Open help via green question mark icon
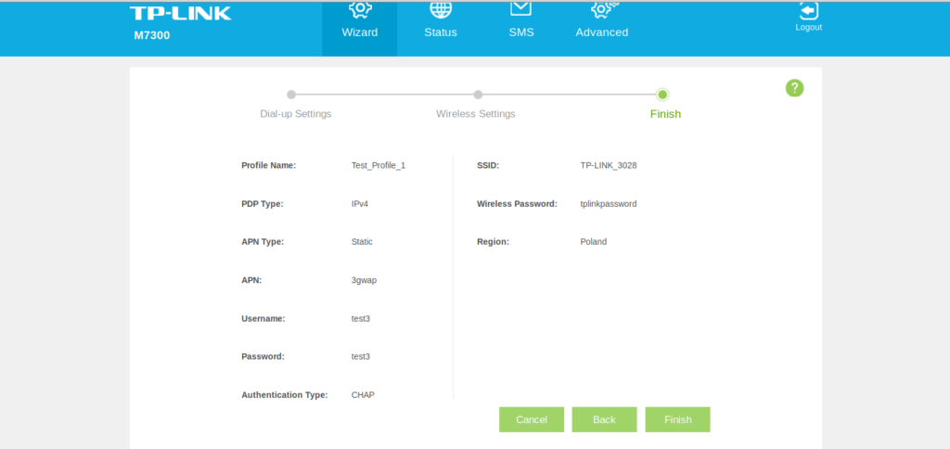 tap(794, 88)
